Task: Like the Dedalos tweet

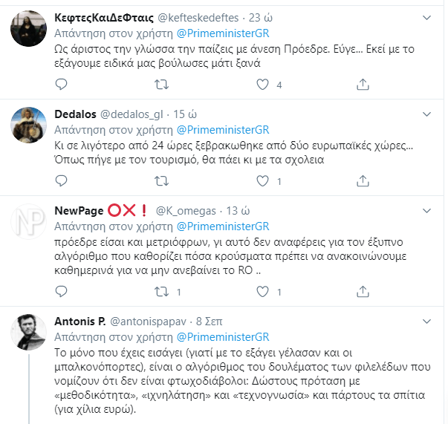Action: click(262, 181)
